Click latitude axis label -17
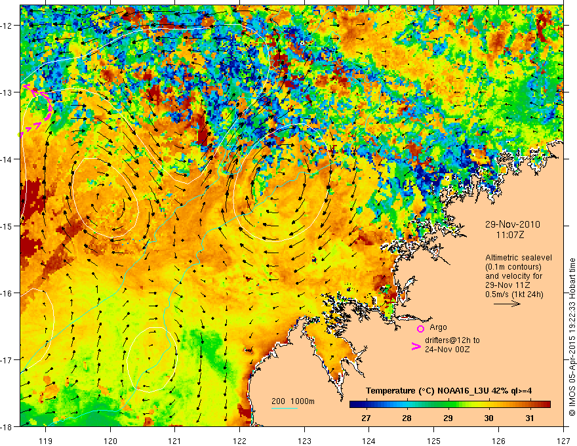The image size is (577, 446). click(7, 359)
